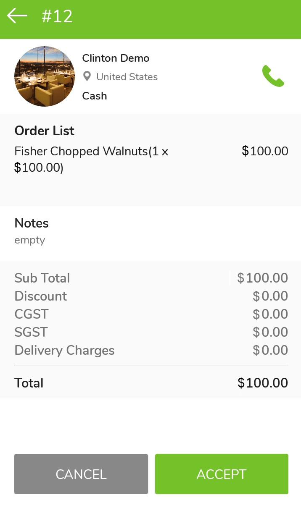This screenshot has height=508, width=301.
Task: Tap the empty notes text
Action: pyautogui.click(x=29, y=240)
